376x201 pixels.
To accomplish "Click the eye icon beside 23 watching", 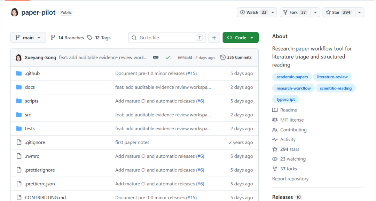I will (275, 159).
